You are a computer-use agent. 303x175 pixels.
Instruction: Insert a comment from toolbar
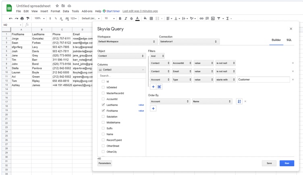tap(207, 19)
